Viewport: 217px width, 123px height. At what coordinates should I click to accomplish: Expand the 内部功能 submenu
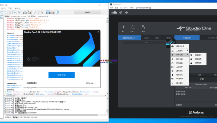pos(180,55)
